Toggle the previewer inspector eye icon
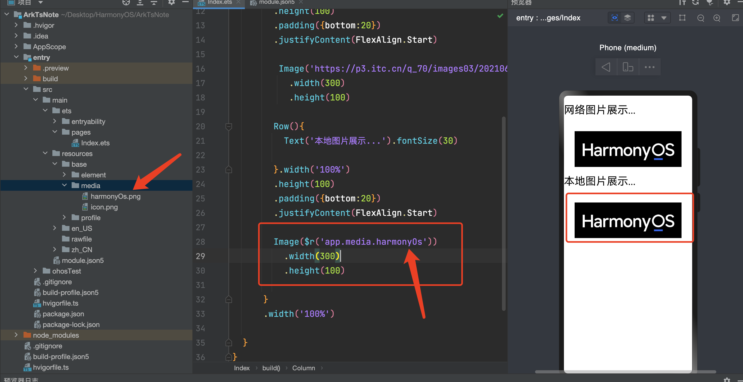 coord(614,18)
